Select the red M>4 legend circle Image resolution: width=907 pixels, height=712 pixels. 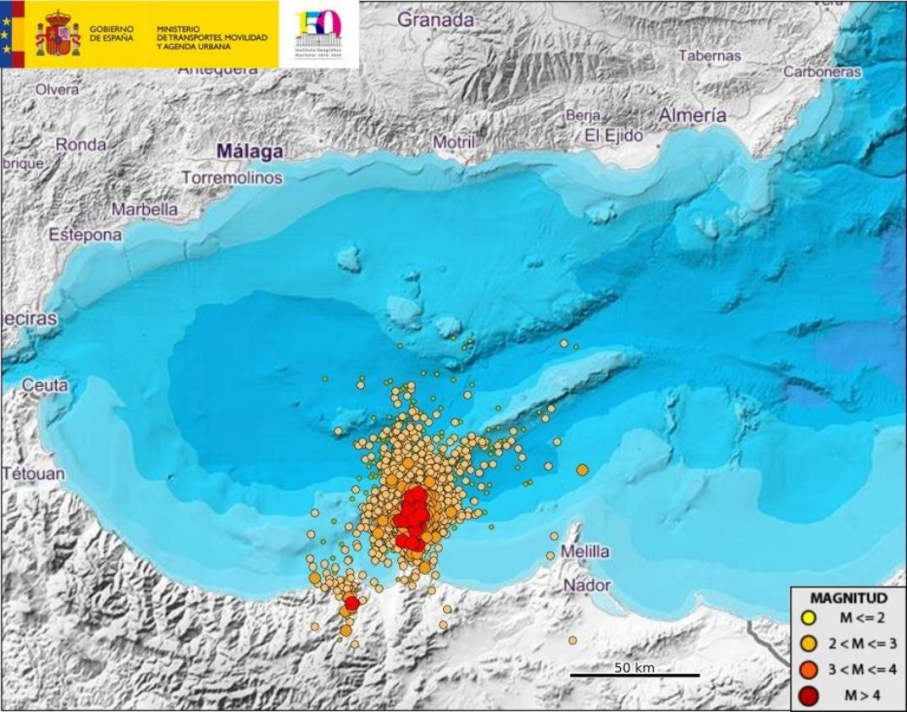(809, 695)
